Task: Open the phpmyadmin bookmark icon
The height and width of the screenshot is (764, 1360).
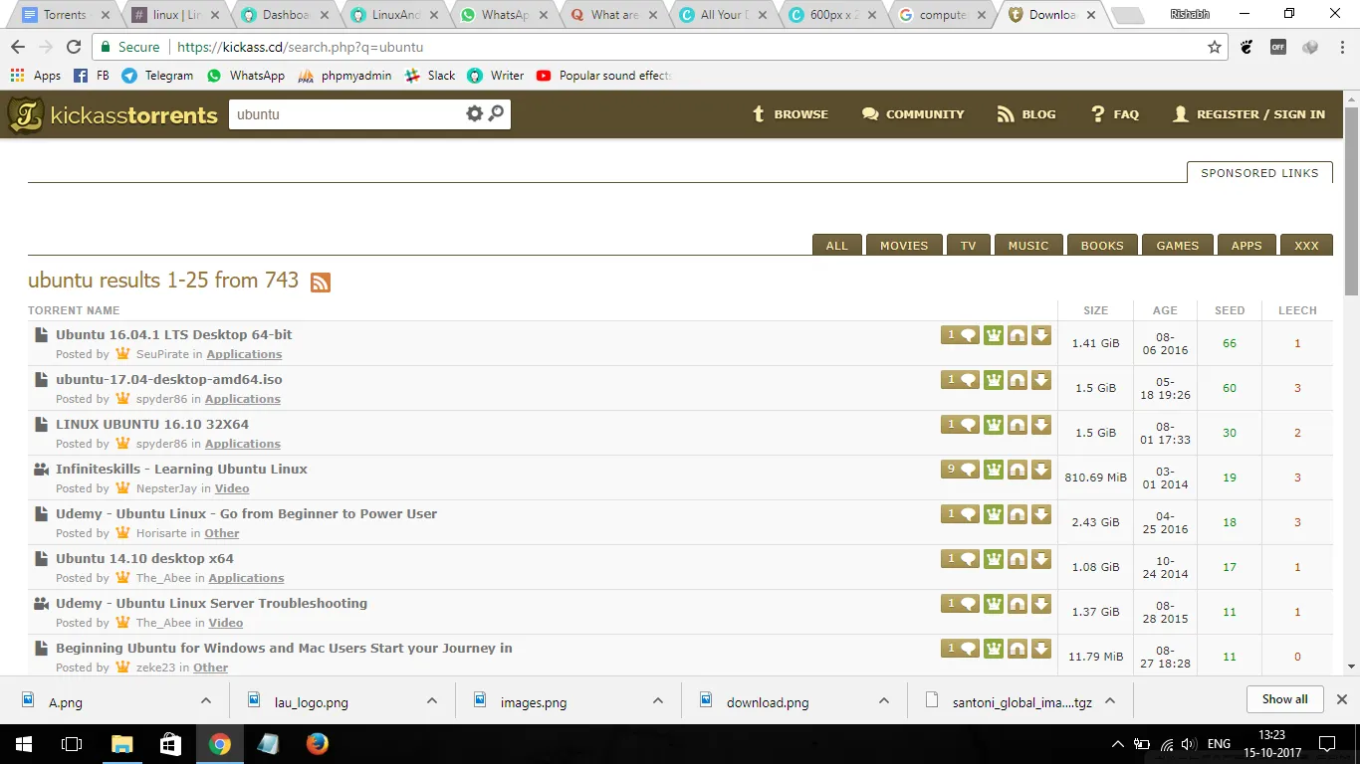Action: (314, 75)
